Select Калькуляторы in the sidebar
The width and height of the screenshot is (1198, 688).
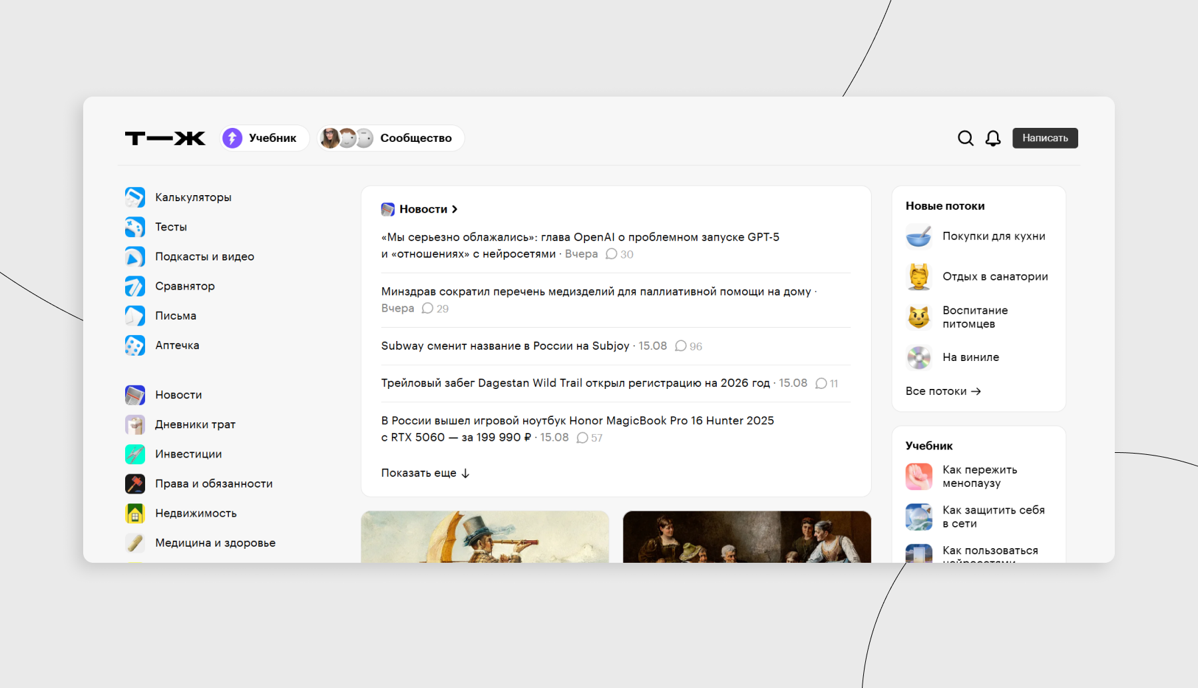coord(193,197)
